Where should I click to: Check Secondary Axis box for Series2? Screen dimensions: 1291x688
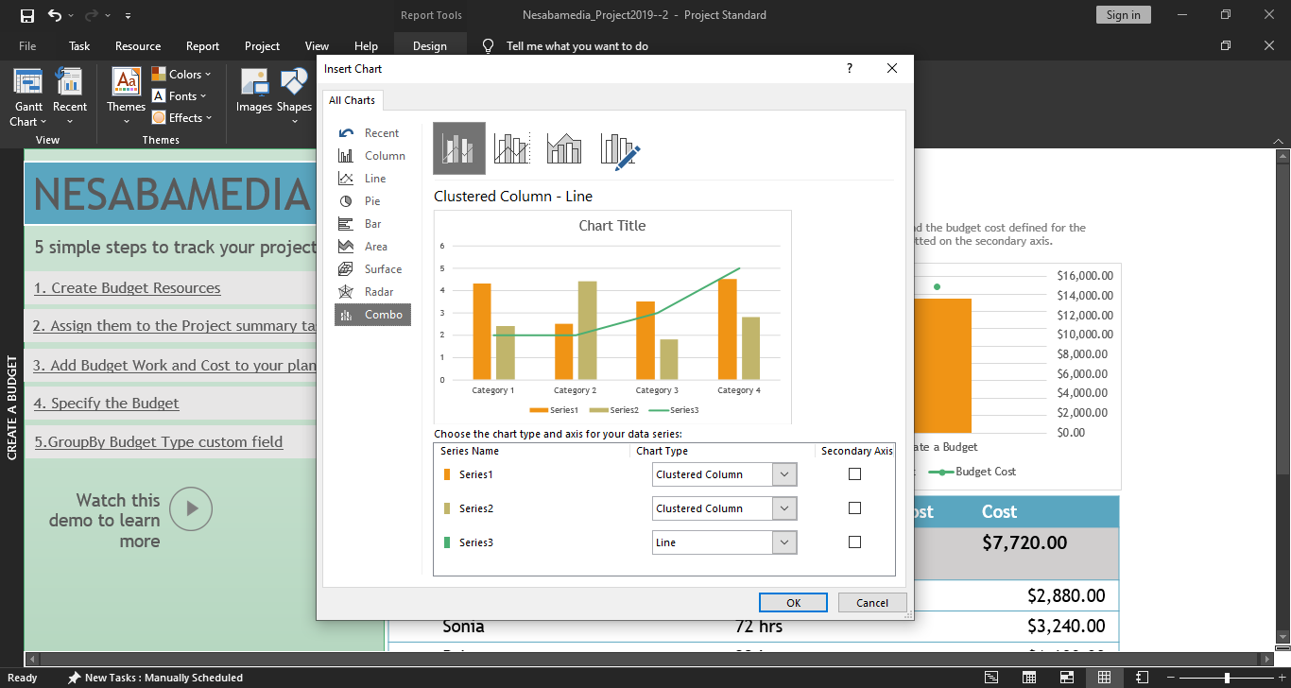(854, 508)
